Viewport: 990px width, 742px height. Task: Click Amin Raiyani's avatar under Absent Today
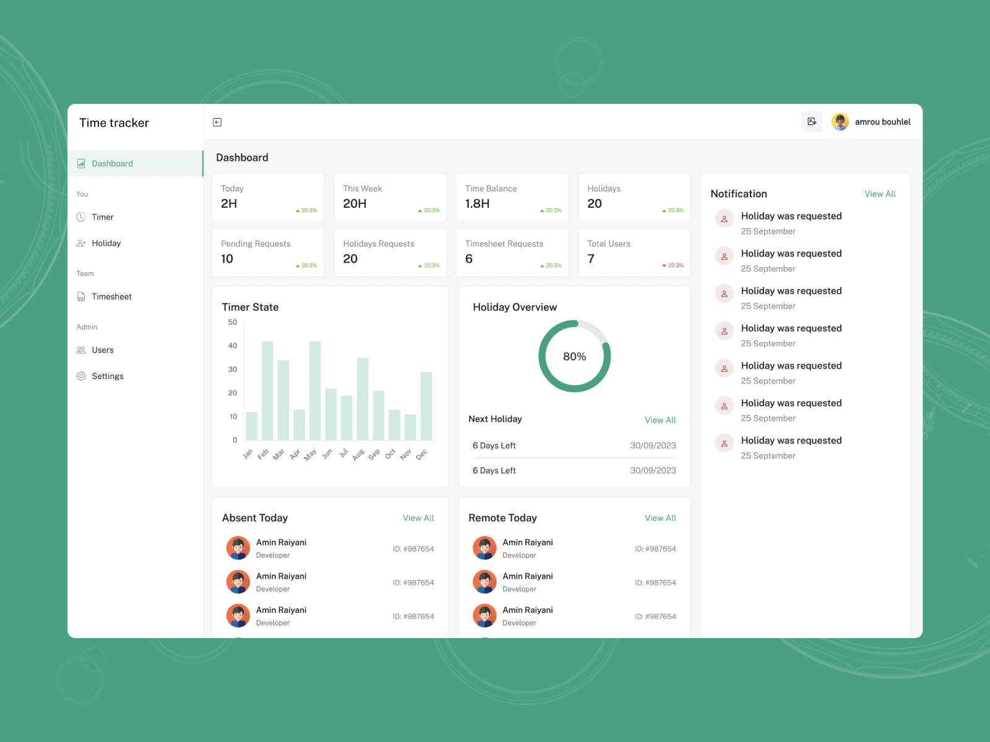coord(238,548)
